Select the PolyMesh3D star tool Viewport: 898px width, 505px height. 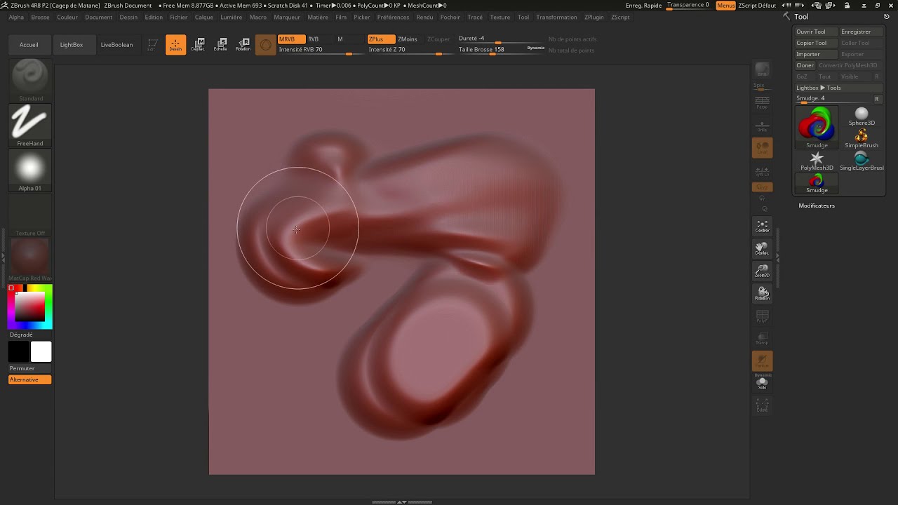[817, 161]
